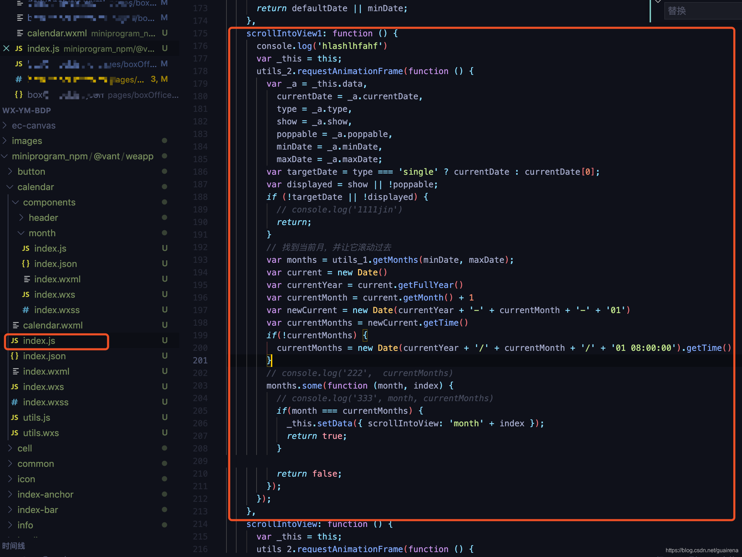The height and width of the screenshot is (557, 742).
Task: Click the WX-YM-BDP project section header
Action: [x=27, y=110]
